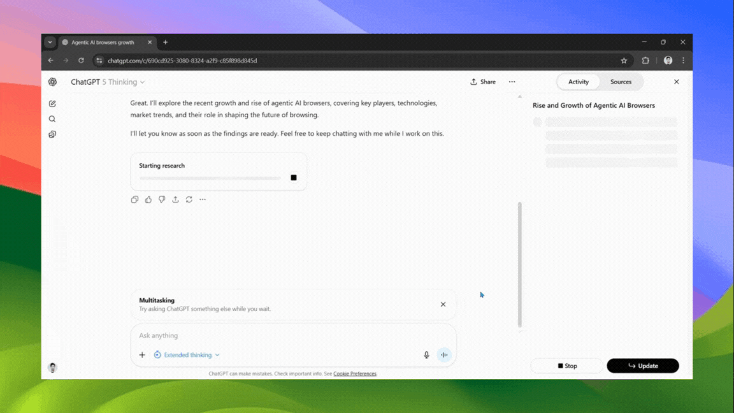734x413 pixels.
Task: Open search chats magnifier icon
Action: [52, 119]
